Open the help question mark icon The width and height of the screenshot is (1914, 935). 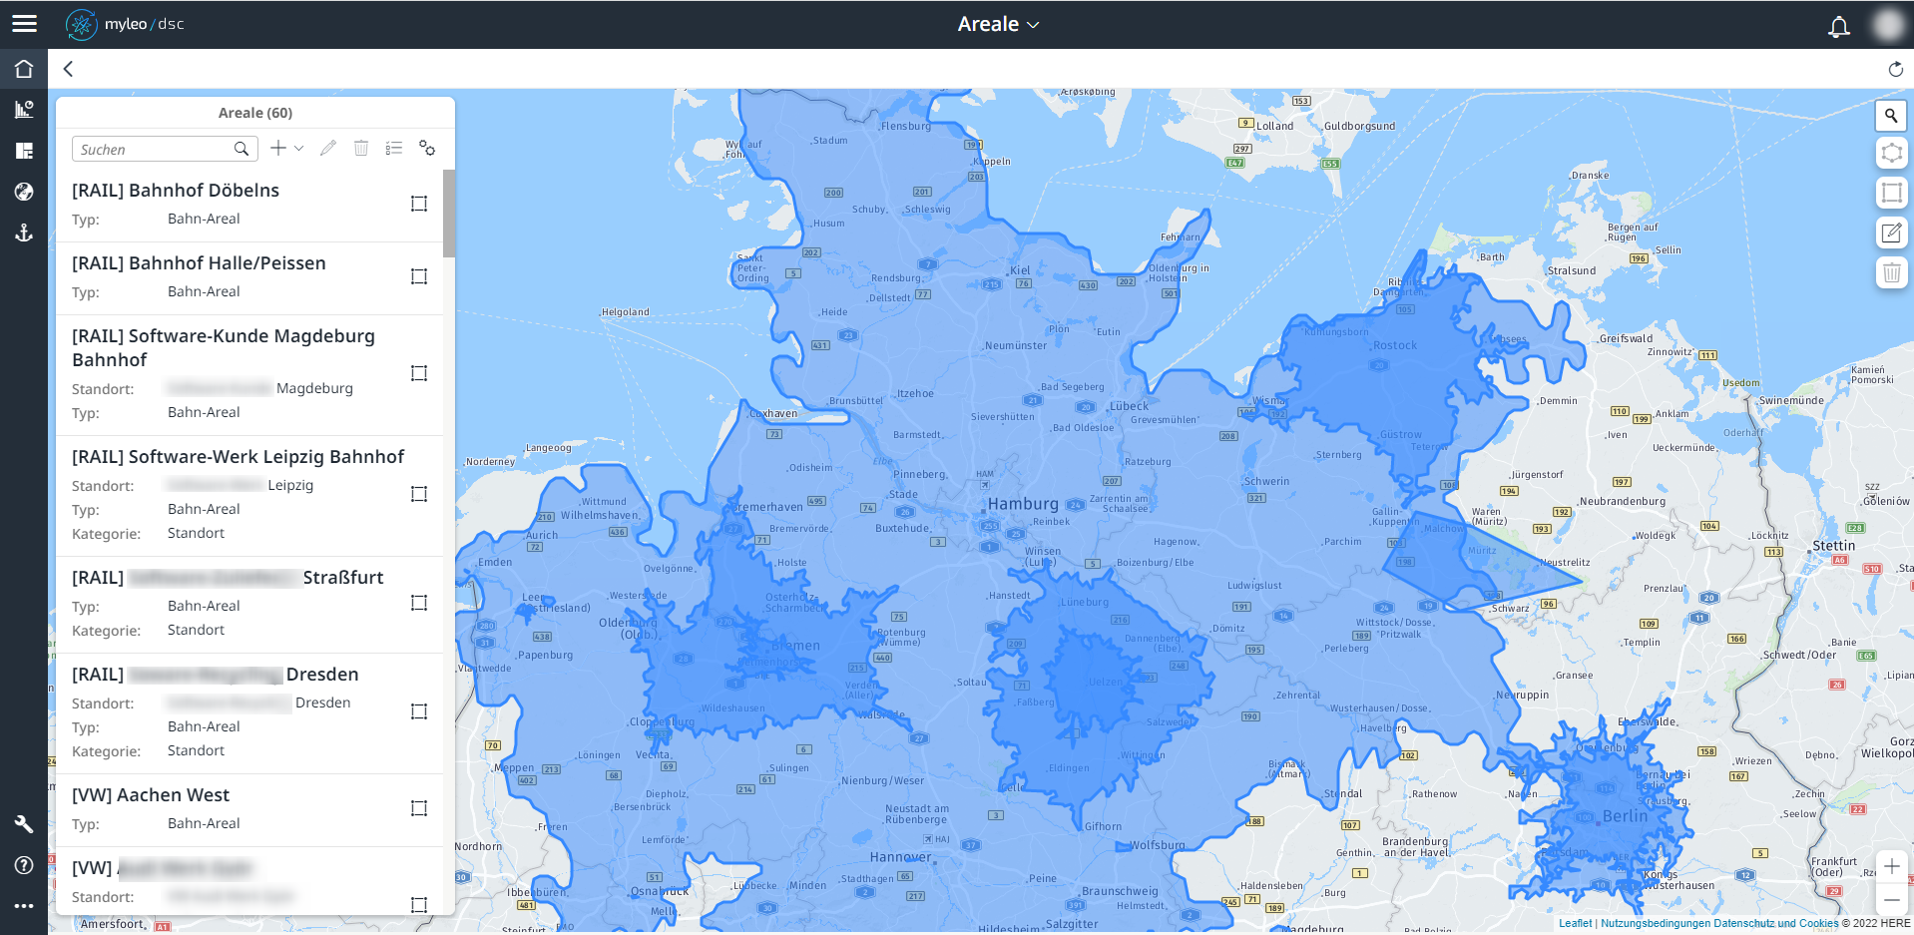pyautogui.click(x=24, y=865)
